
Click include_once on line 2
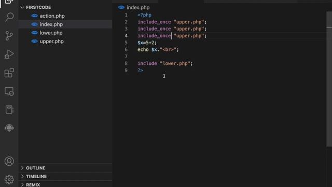coord(154,22)
